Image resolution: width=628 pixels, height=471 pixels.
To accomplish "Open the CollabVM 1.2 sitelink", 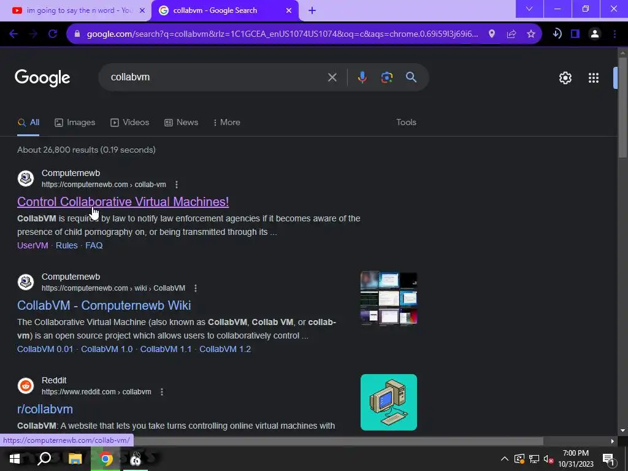I will [225, 349].
